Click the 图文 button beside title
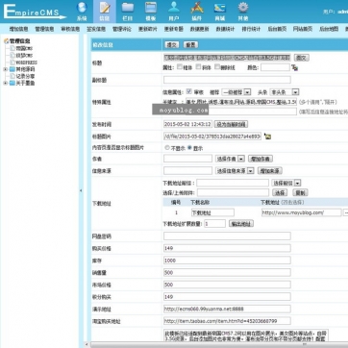Viewport: 348px width, 348px height. 301,58
